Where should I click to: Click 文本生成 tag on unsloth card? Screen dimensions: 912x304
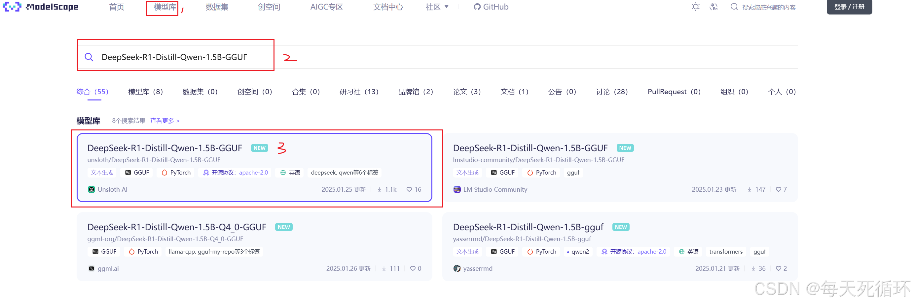click(102, 172)
